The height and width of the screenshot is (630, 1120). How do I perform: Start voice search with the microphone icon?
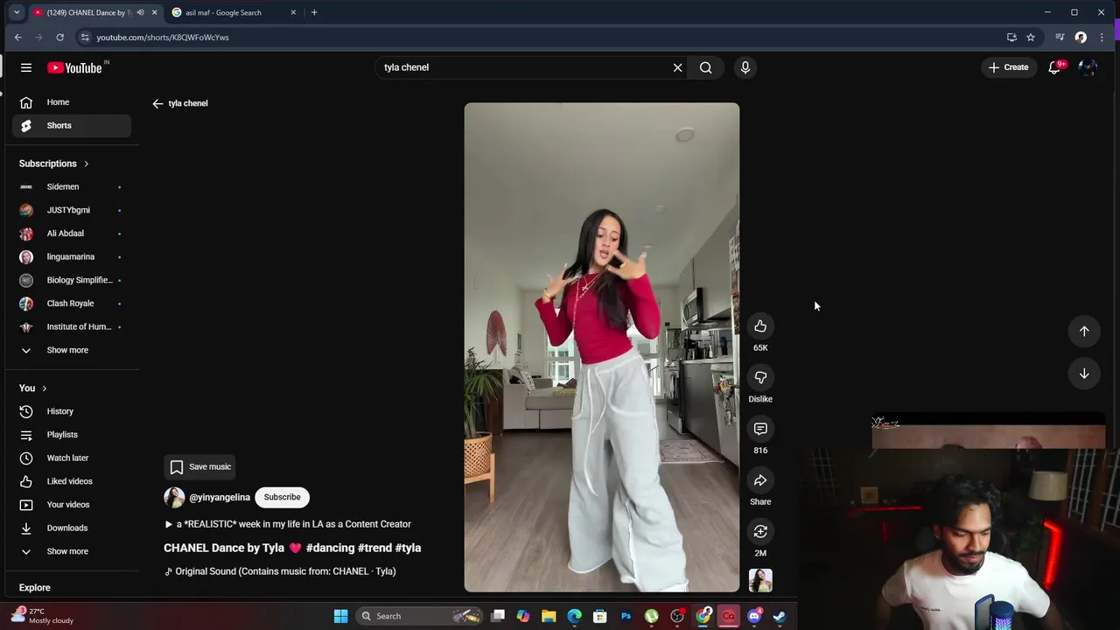tap(745, 67)
